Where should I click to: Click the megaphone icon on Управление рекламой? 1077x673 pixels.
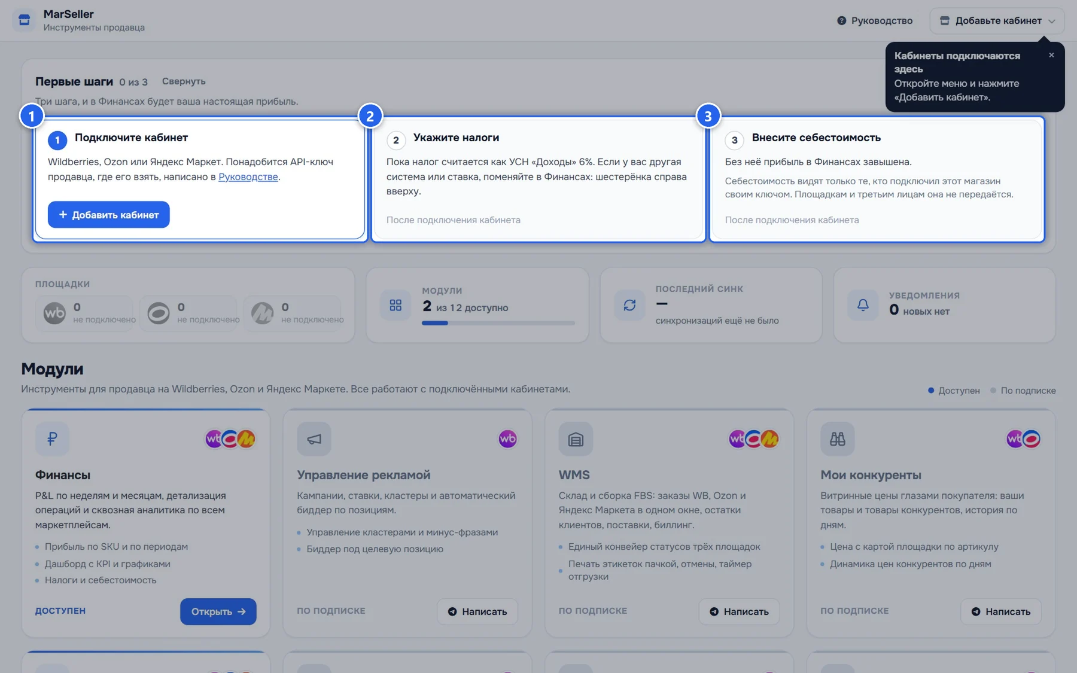[314, 438]
